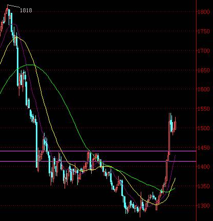The width and height of the screenshot is (213, 221).
Task: Select the 1750 price axis label
Action: tap(204, 31)
